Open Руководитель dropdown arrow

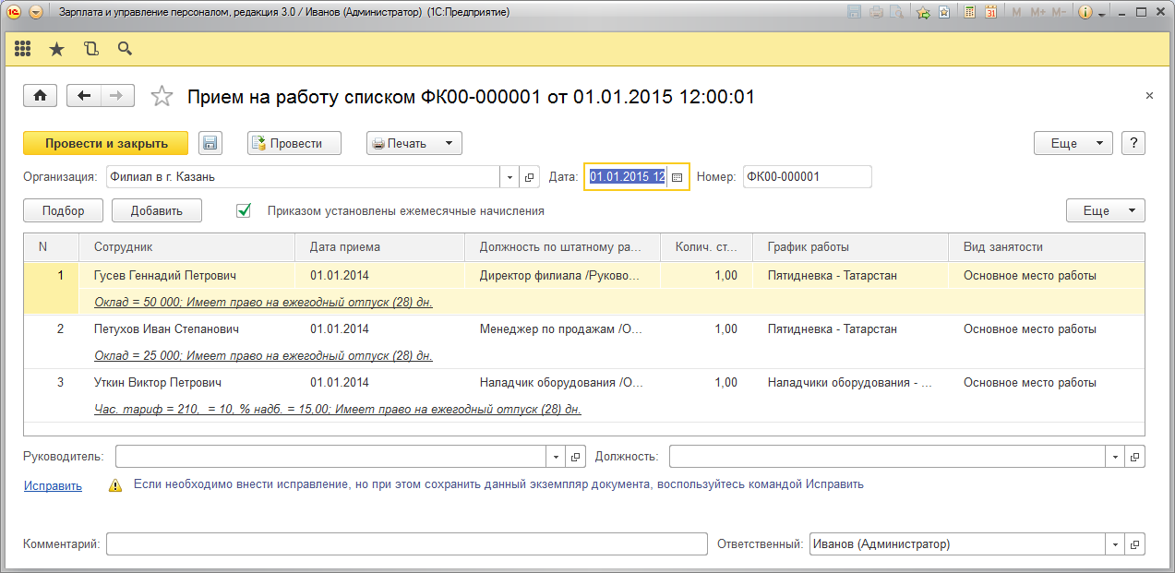pyautogui.click(x=558, y=457)
